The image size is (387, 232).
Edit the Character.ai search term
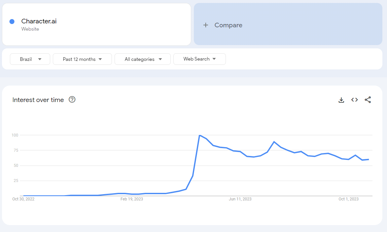click(x=39, y=21)
